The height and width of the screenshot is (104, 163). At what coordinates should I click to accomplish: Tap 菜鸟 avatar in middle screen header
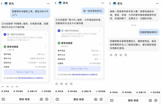pyautogui.click(x=60, y=3)
